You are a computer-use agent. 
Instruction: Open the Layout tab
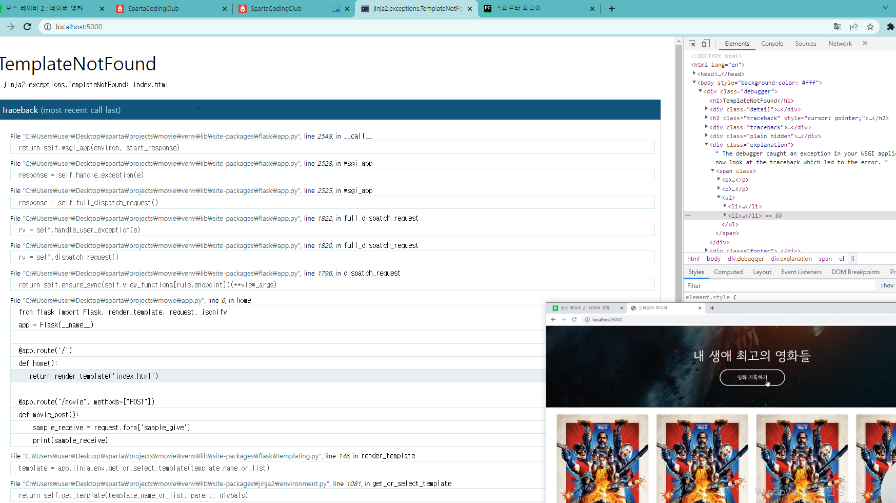pos(762,272)
